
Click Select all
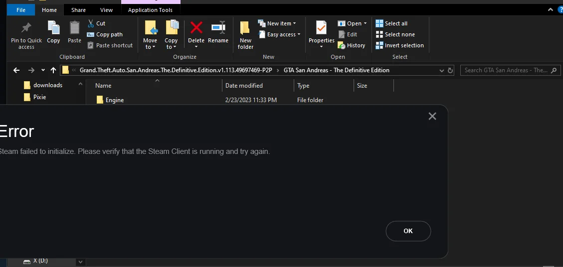pos(391,23)
